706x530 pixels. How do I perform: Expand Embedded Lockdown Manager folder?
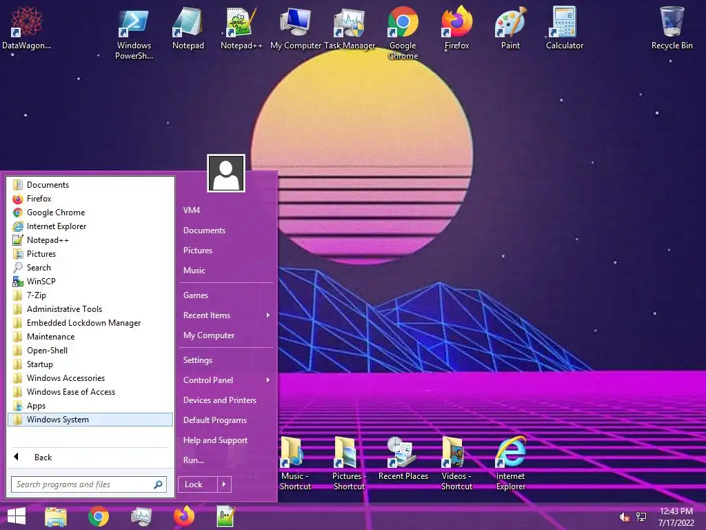point(90,323)
